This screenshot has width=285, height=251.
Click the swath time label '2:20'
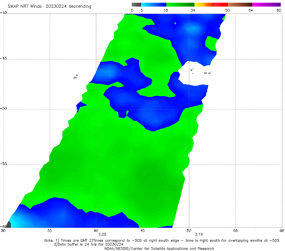102,234
